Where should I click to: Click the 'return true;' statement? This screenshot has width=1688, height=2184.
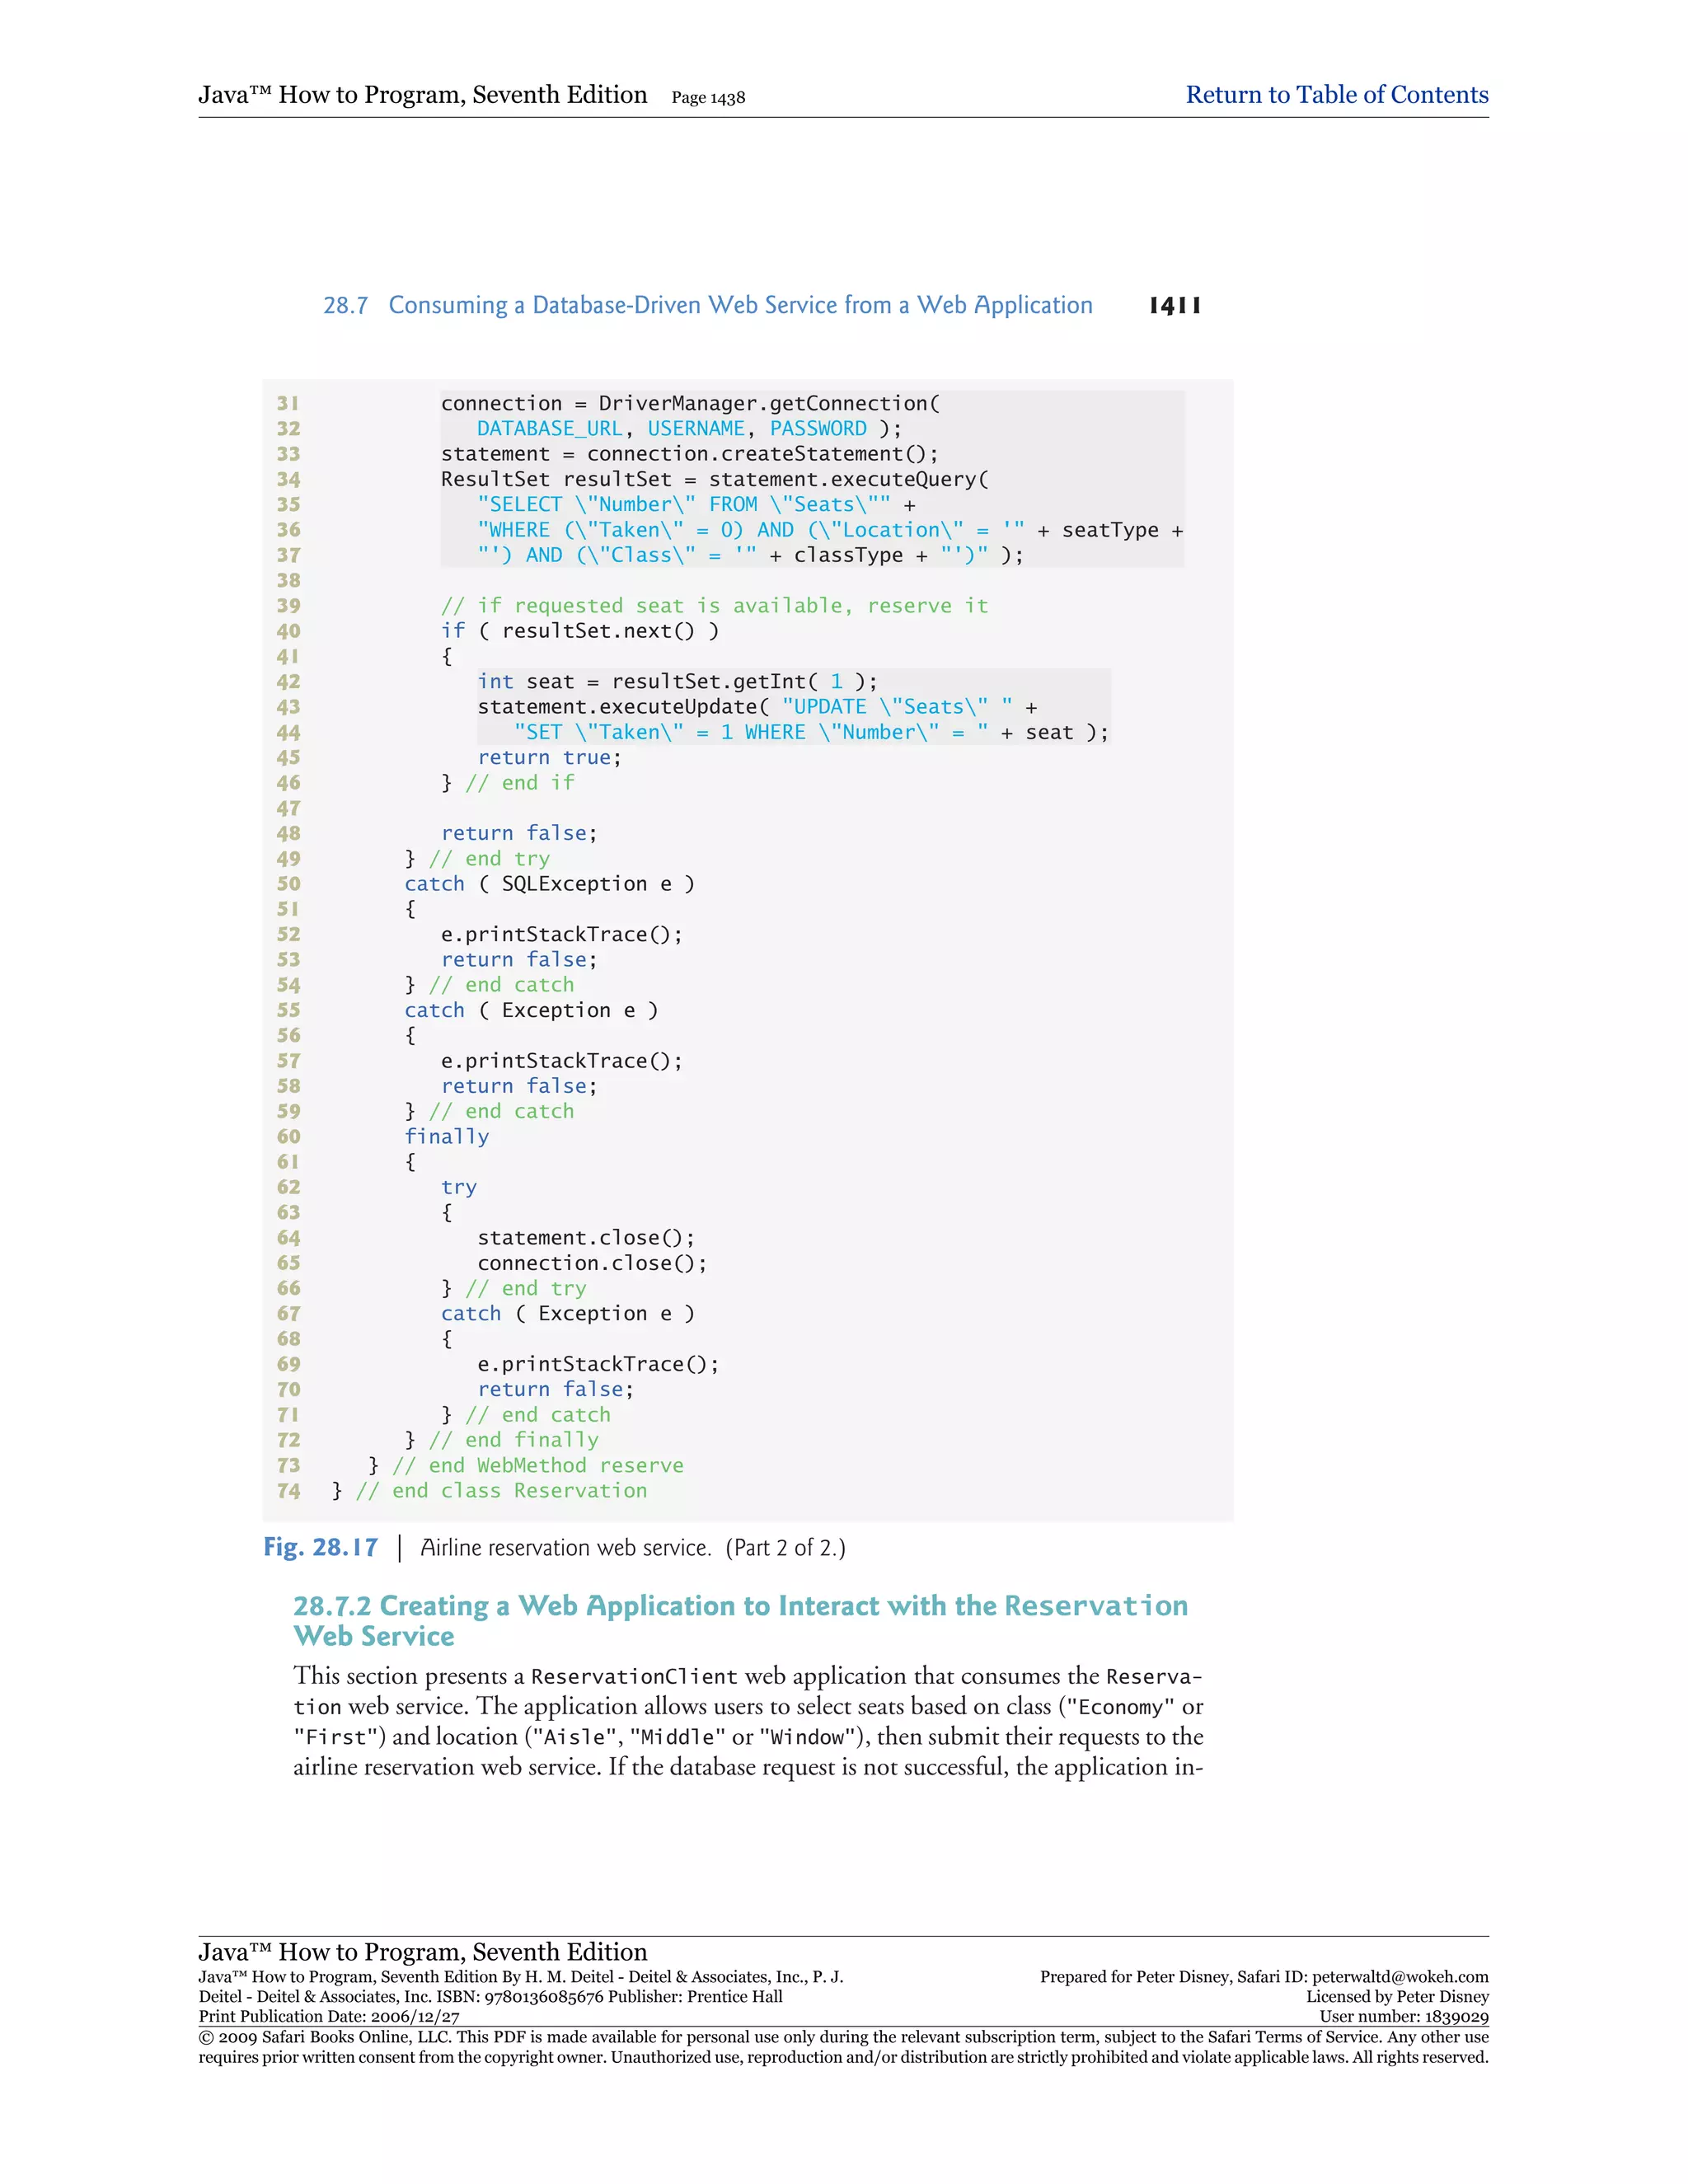[x=549, y=758]
